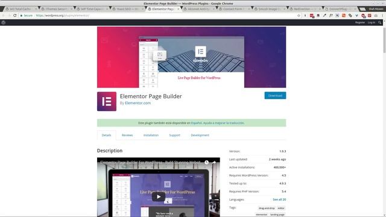Click the eyedropper extension icon
Viewport: 386px width, 217px height.
pos(324,16)
